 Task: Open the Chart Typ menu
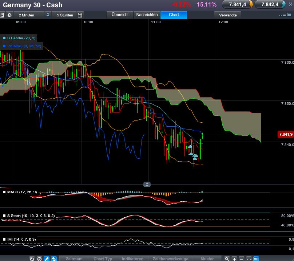(103, 259)
